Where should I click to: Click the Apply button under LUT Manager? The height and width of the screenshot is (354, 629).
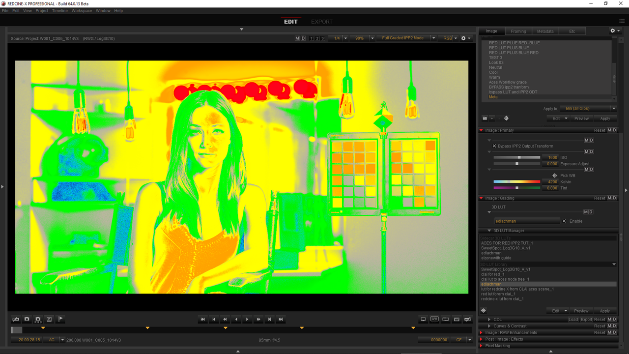pos(604,311)
